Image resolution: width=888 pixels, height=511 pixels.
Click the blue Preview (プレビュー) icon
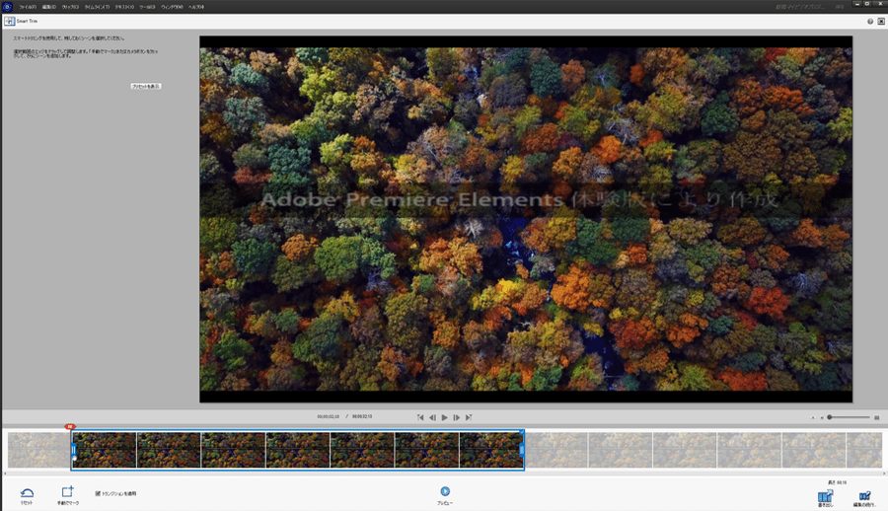445,490
